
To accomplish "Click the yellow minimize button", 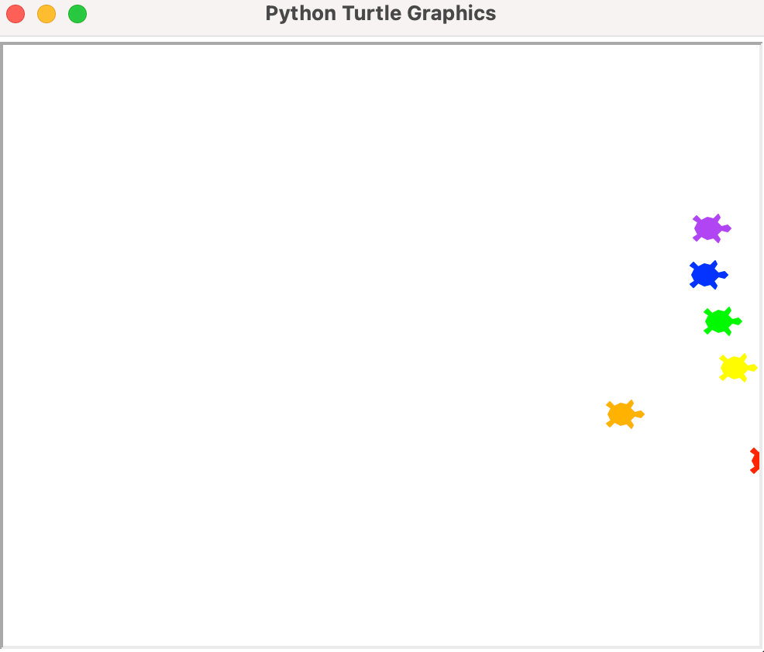I will 46,13.
